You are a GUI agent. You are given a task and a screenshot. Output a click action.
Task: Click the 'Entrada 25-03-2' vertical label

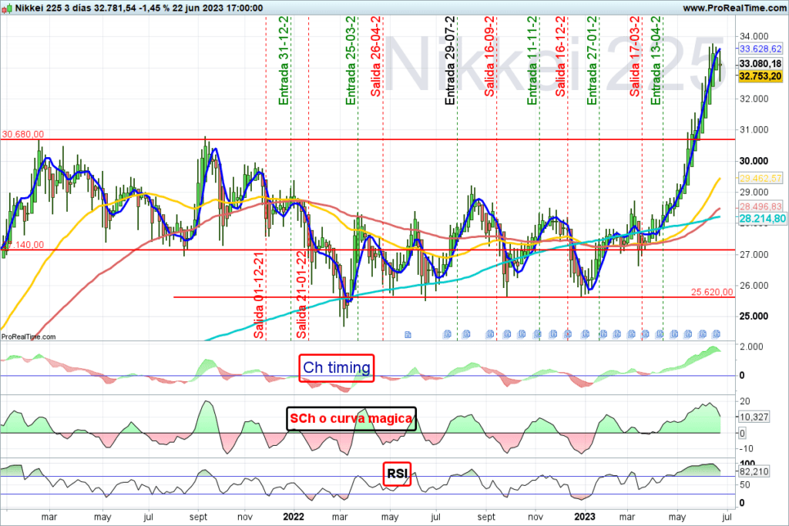coord(351,60)
